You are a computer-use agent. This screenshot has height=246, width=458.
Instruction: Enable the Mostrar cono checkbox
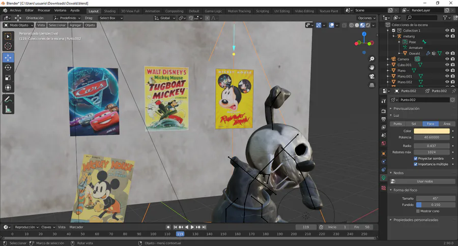coord(418,211)
